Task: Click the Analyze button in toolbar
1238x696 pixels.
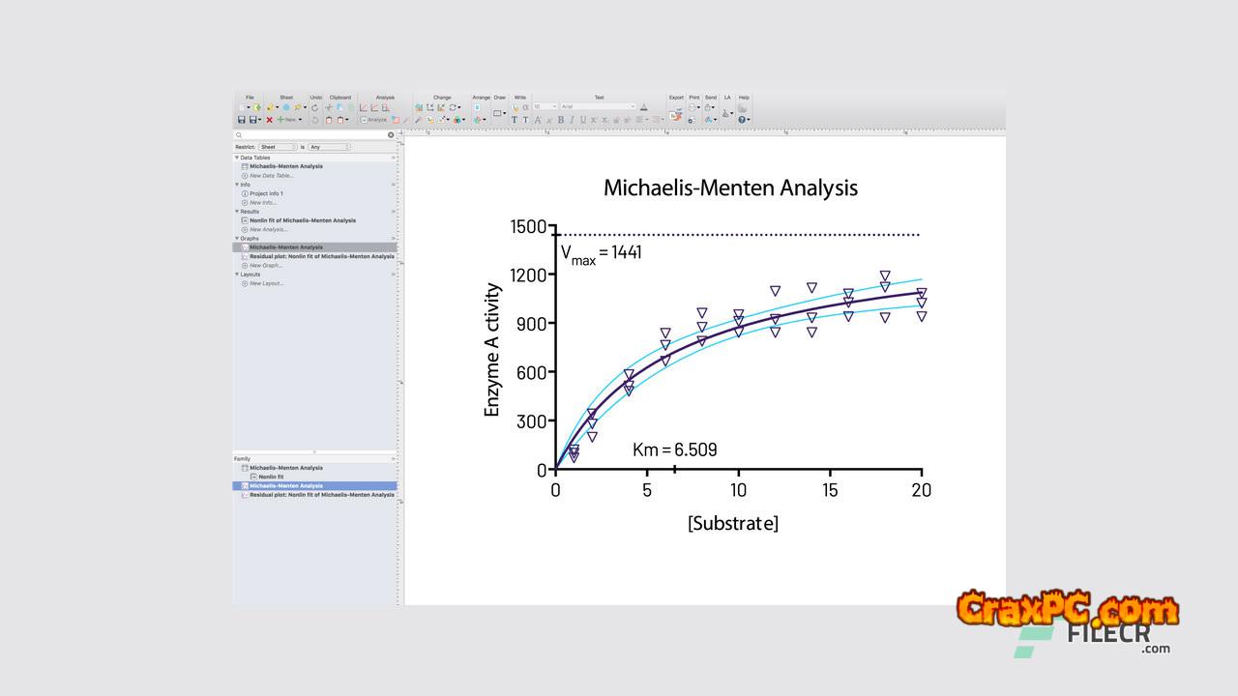Action: click(x=374, y=120)
